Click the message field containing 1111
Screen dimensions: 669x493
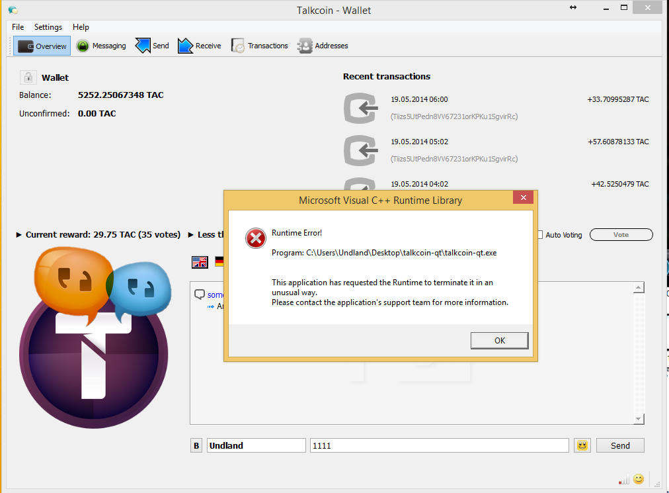440,445
